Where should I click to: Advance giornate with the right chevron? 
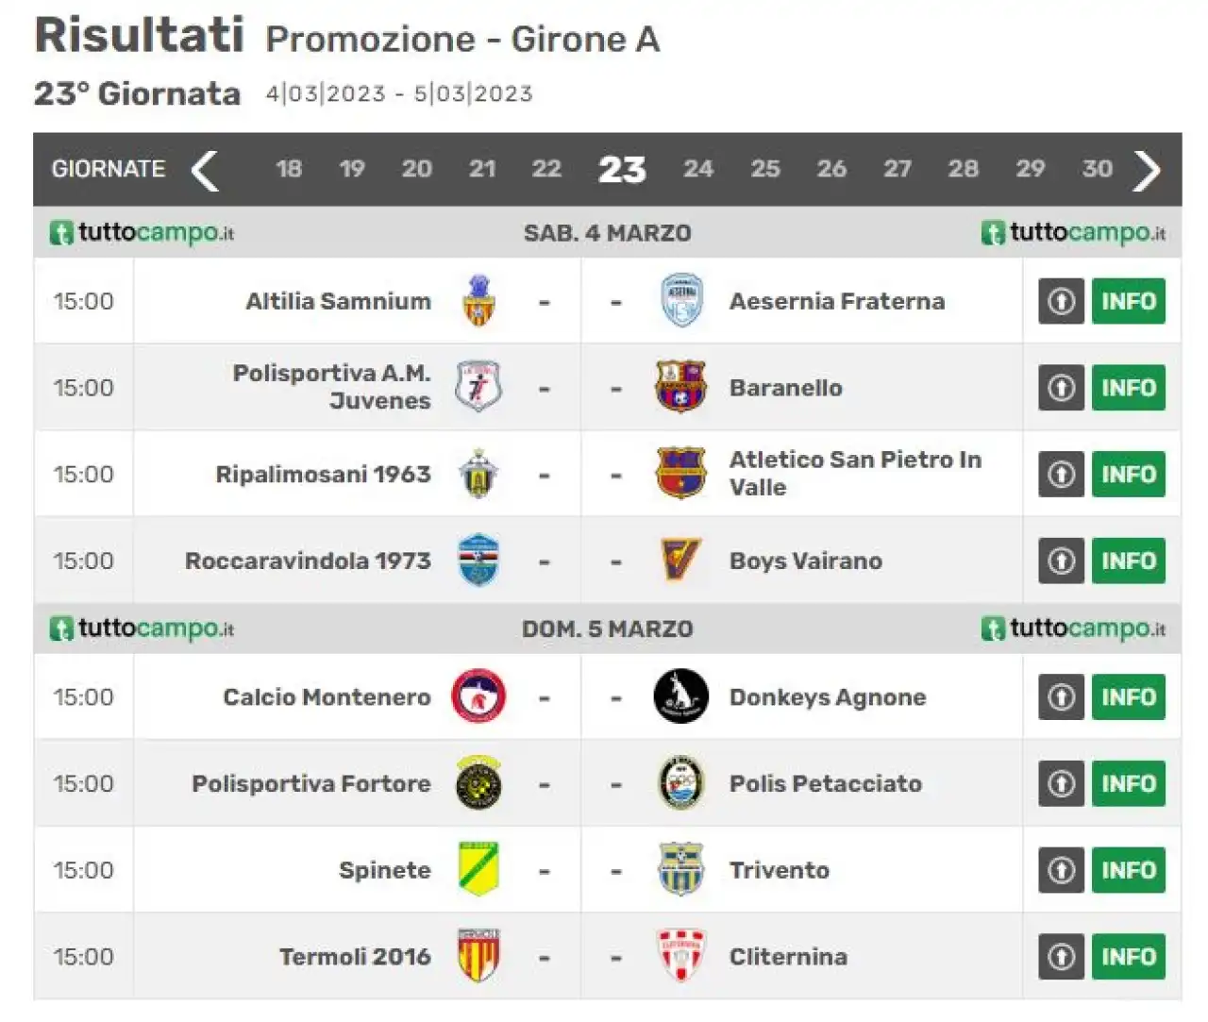pyautogui.click(x=1147, y=170)
